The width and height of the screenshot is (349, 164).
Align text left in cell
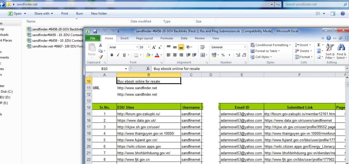pos(169,55)
